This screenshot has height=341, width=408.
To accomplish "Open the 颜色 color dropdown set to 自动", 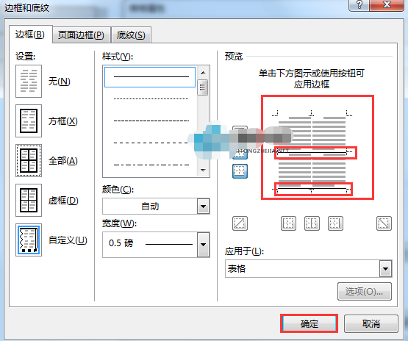I will 156,207.
